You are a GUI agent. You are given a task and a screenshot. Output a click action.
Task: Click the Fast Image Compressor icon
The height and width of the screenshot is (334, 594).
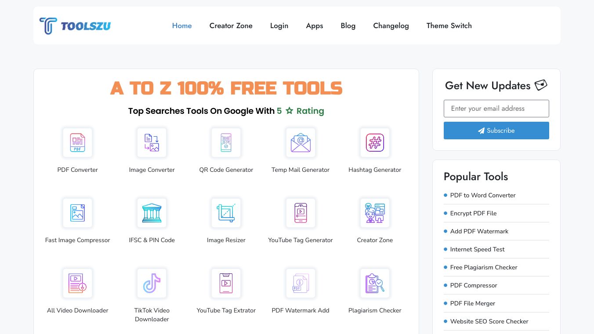78,213
